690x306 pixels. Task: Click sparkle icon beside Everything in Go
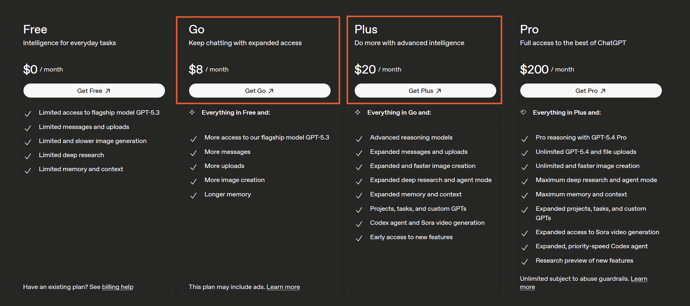358,112
